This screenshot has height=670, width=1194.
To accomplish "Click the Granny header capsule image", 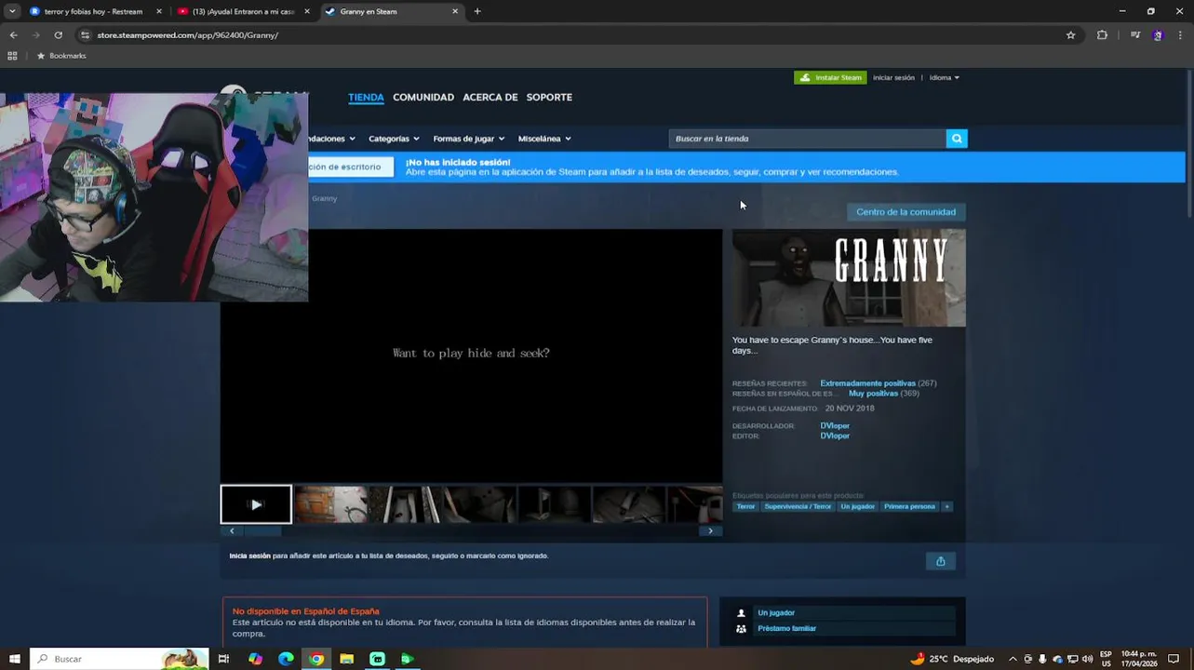I will [x=849, y=278].
